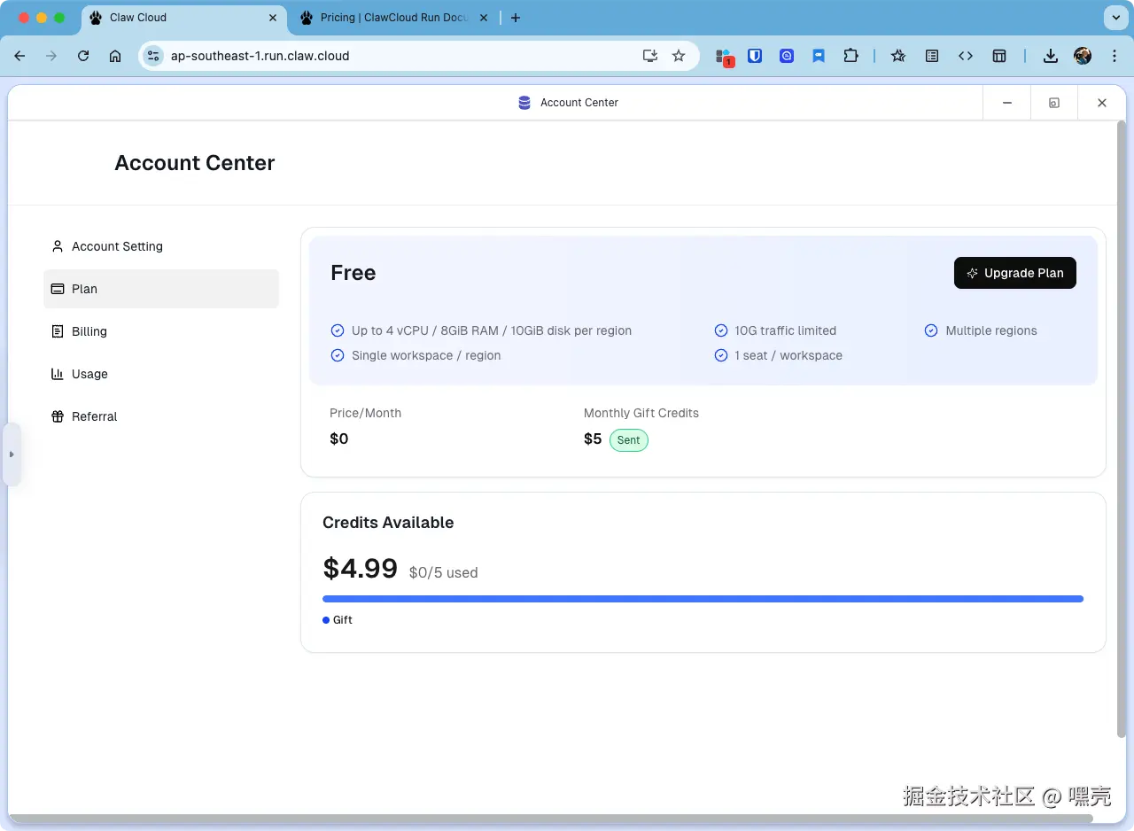Click the Sent status badge
Screen dimensions: 1134x831
629,440
